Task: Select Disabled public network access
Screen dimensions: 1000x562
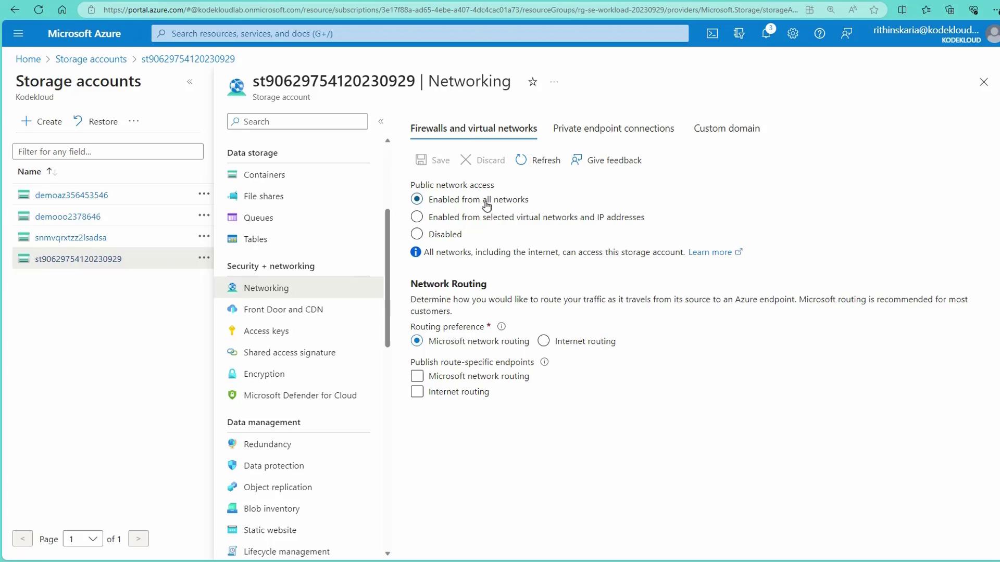Action: click(x=417, y=234)
